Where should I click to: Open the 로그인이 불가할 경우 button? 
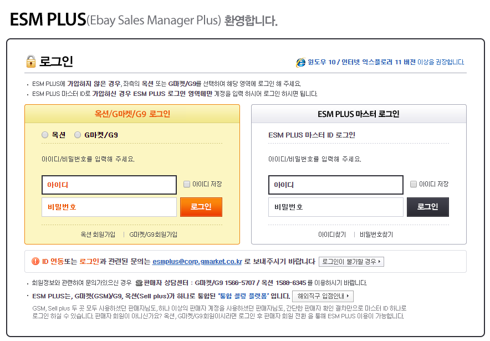[x=351, y=262]
